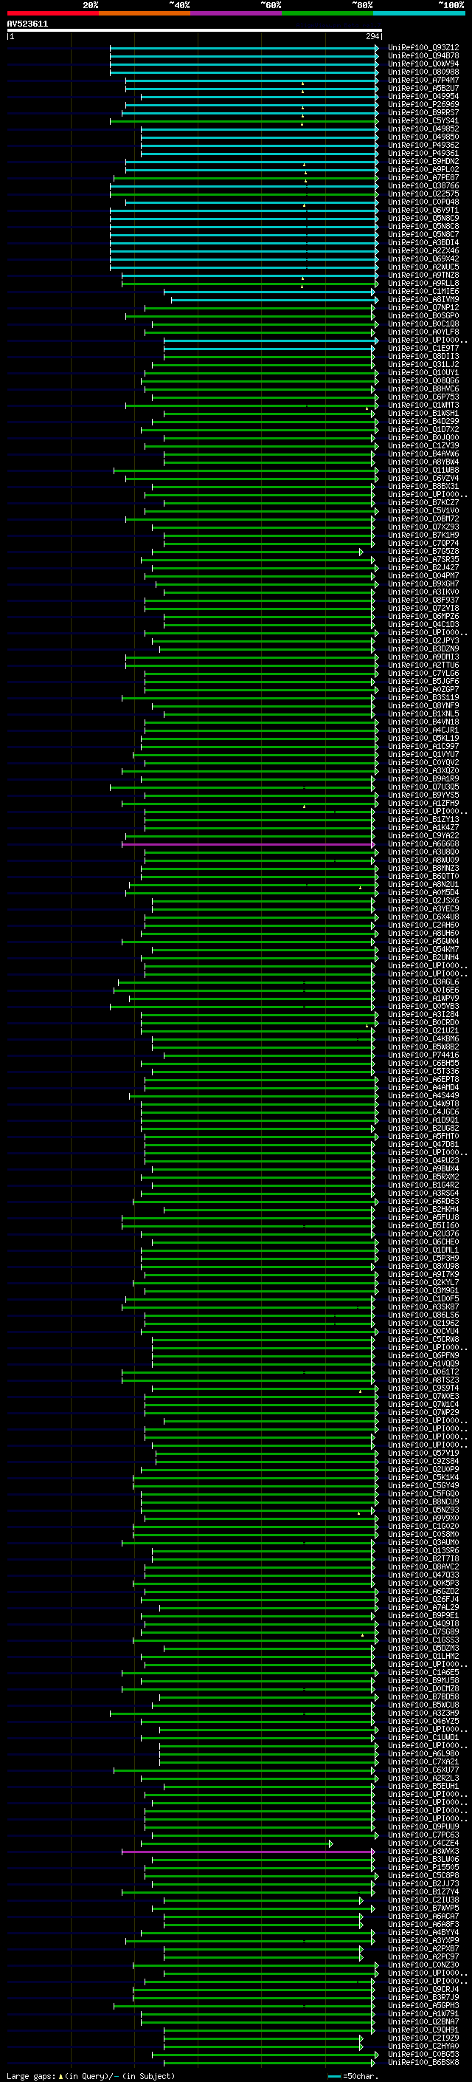Click the UniRef100_B0C1Q8 entry
472x2082 pixels.
pyautogui.click(x=423, y=324)
